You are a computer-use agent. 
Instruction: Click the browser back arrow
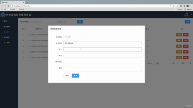(x=2, y=6)
